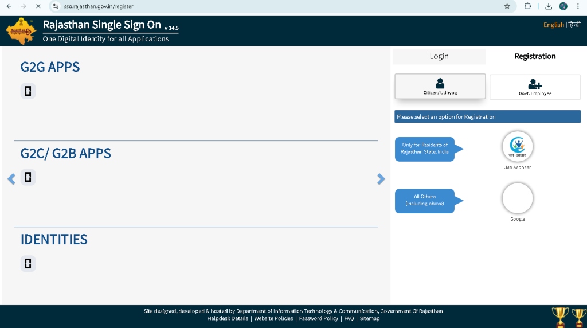Register using Jan Aadhaar icon
The height and width of the screenshot is (328, 587).
tap(518, 146)
